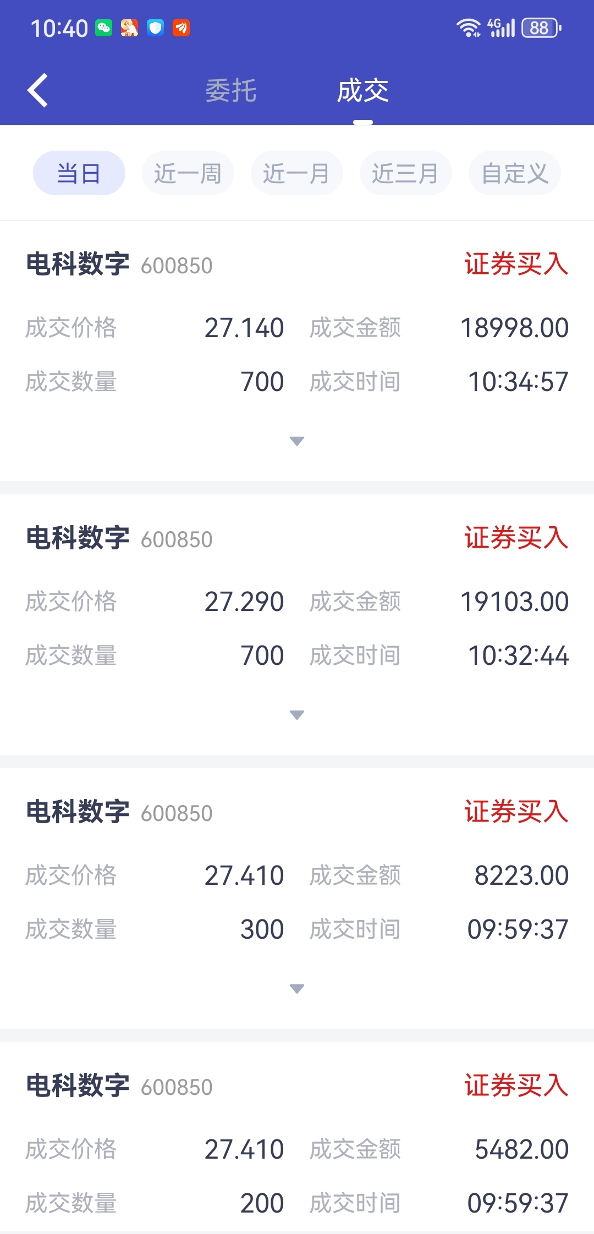Select the 成交 tab
The height and width of the screenshot is (1234, 594).
362,91
